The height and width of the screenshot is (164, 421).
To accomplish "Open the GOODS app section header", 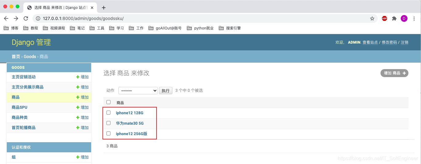I will coord(18,68).
